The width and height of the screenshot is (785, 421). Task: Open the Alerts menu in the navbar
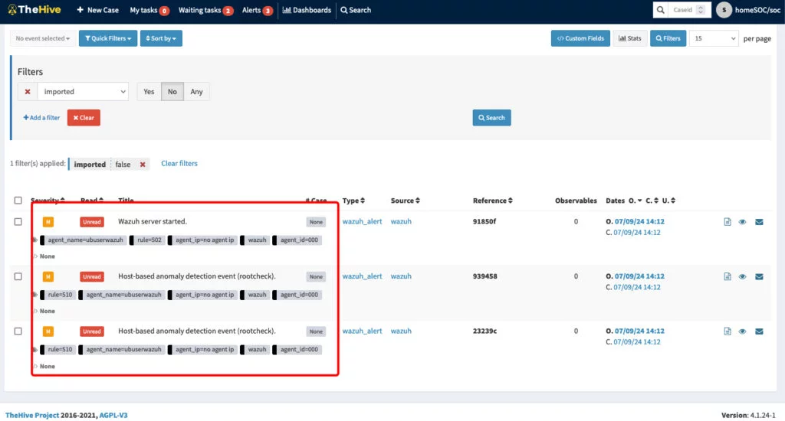tap(257, 10)
